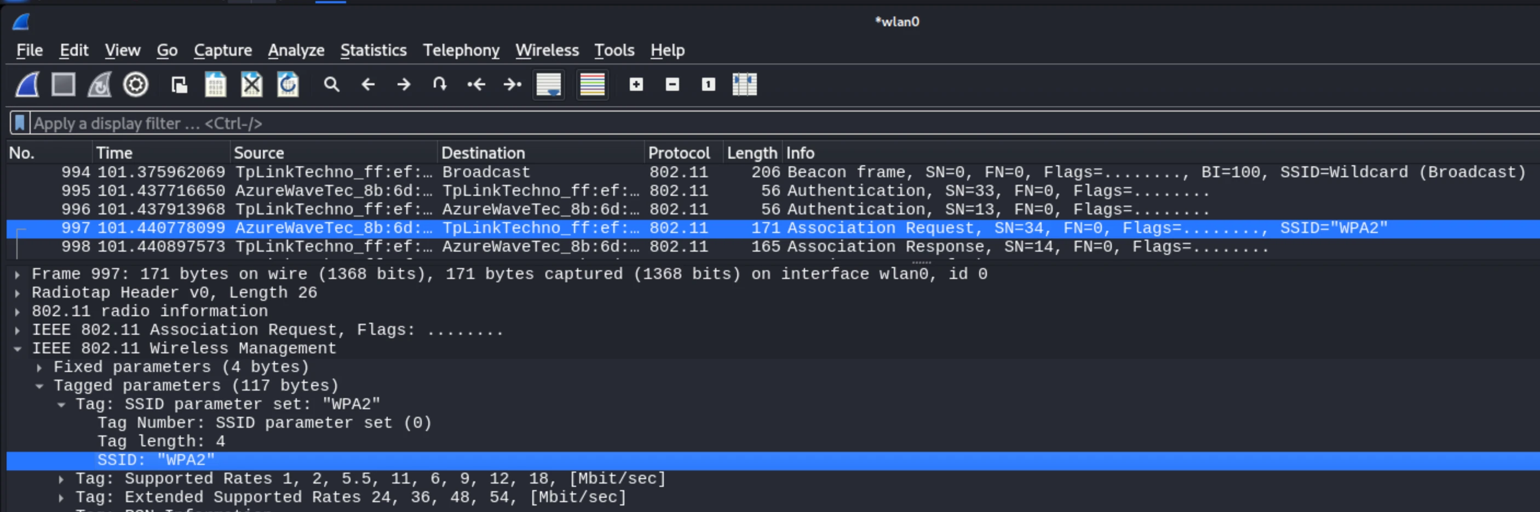Reload this capture file

point(288,84)
